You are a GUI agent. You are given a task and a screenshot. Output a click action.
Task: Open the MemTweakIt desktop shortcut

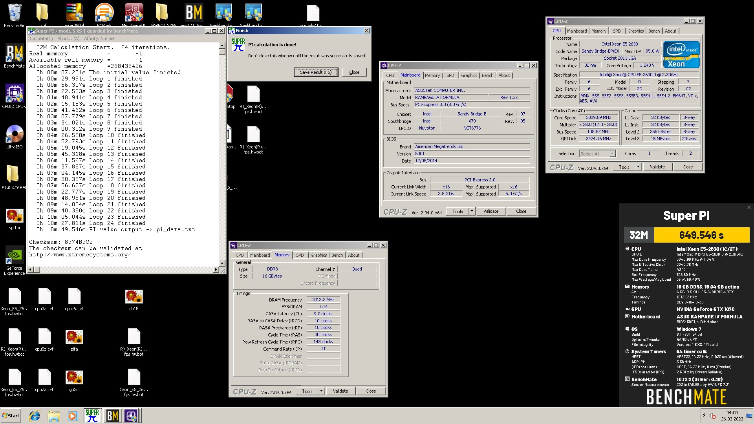pos(134,15)
